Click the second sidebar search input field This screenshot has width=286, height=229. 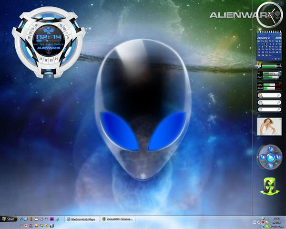(x=269, y=102)
